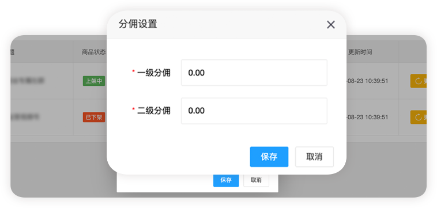This screenshot has height=208, width=437.
Task: Click the 二级分佣 field label
Action: tap(154, 111)
